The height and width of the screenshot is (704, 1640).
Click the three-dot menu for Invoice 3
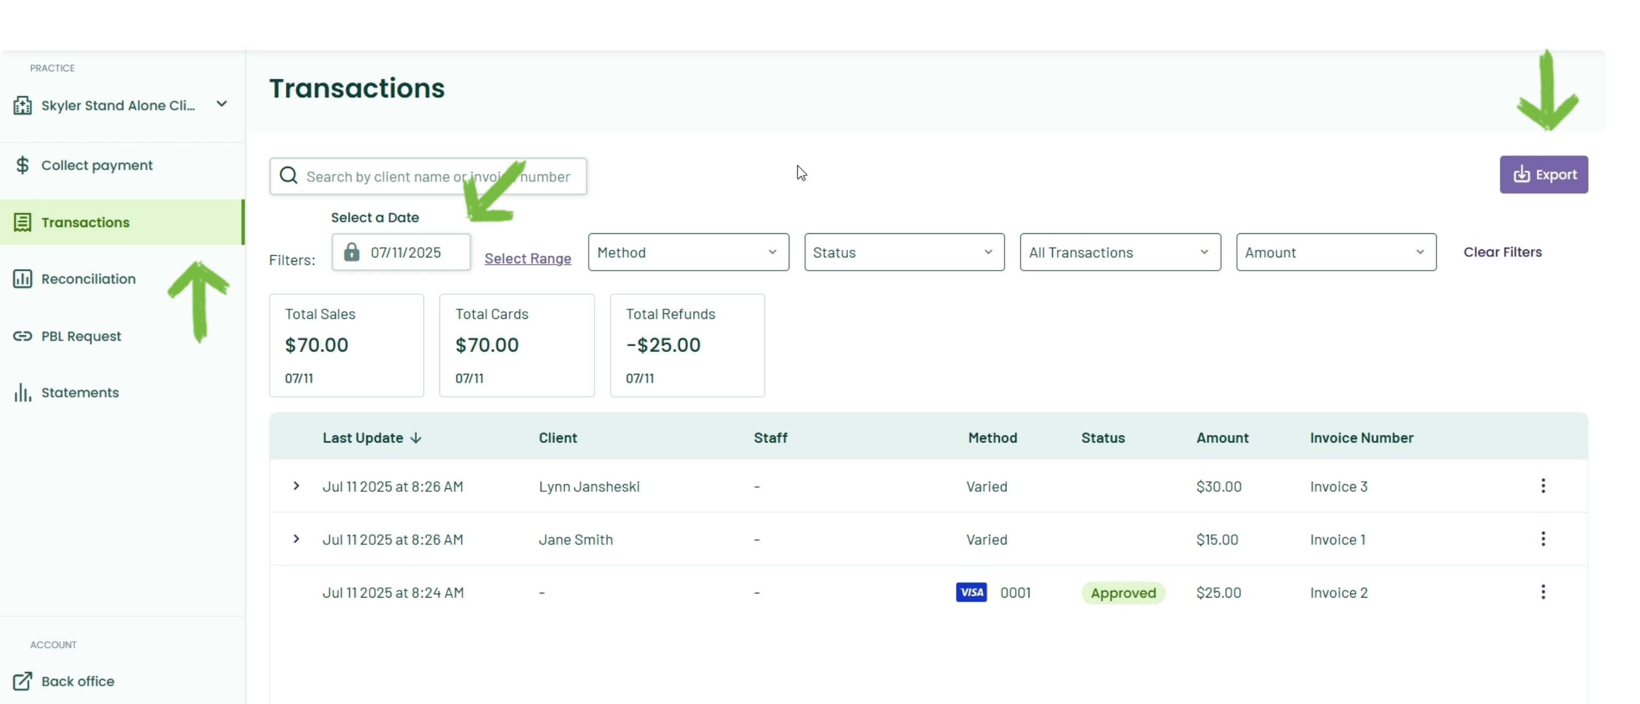click(x=1543, y=486)
